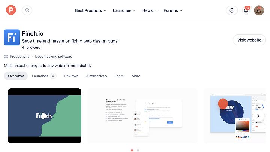Select the second carousel page dot
Viewport: 270px width, 152px height.
[x=138, y=150]
